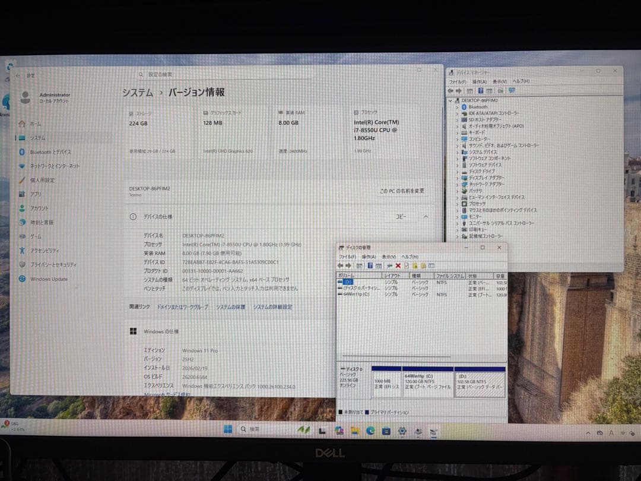Open 表示(V) menu in Disk Management
Image resolution: width=641 pixels, height=481 pixels.
(x=388, y=257)
